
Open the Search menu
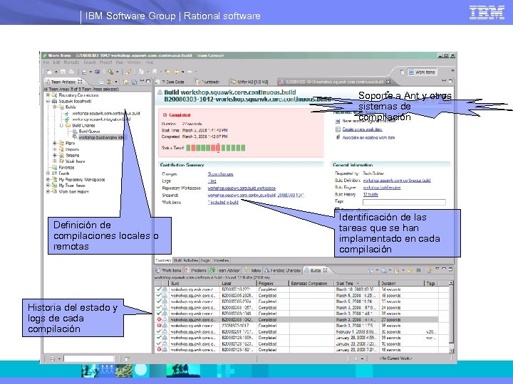[90, 62]
